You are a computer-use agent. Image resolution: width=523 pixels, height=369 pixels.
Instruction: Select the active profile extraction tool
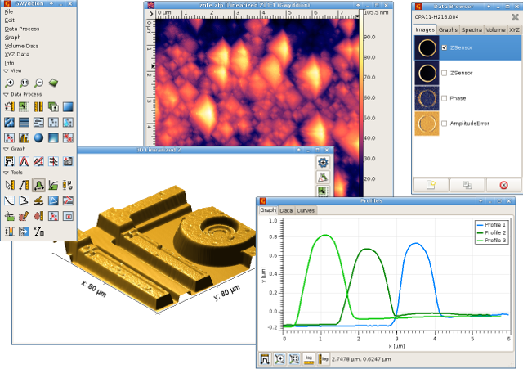(x=38, y=185)
